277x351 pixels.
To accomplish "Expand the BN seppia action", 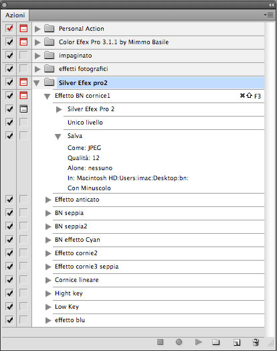I will pyautogui.click(x=48, y=213).
